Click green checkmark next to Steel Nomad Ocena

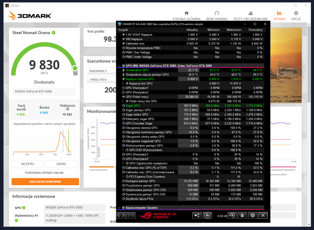(x=54, y=33)
